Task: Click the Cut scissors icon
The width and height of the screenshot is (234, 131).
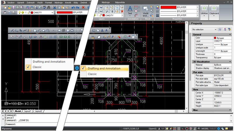Action: (x=55, y=7)
